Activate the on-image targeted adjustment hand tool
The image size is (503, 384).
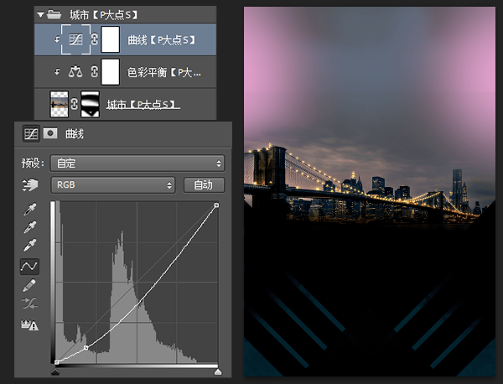[29, 184]
